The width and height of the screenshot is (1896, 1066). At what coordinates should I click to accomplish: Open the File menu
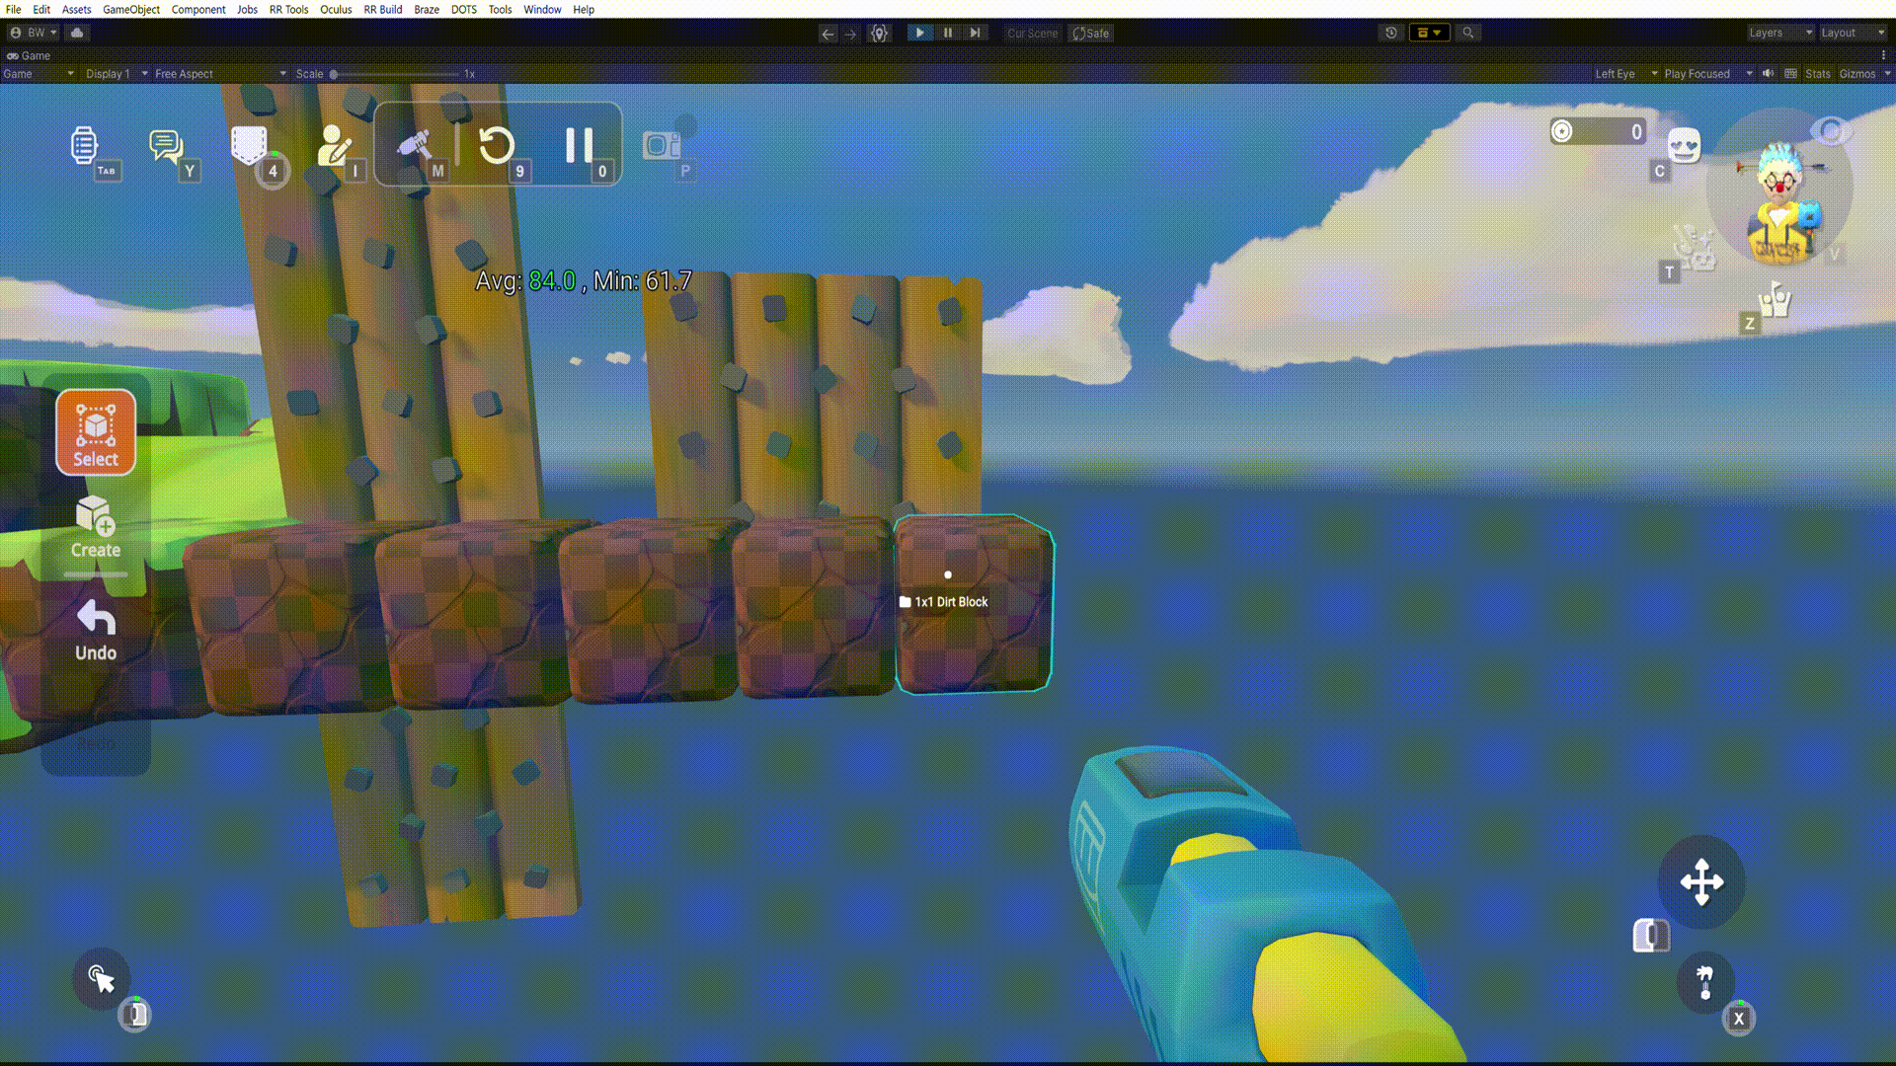click(13, 9)
